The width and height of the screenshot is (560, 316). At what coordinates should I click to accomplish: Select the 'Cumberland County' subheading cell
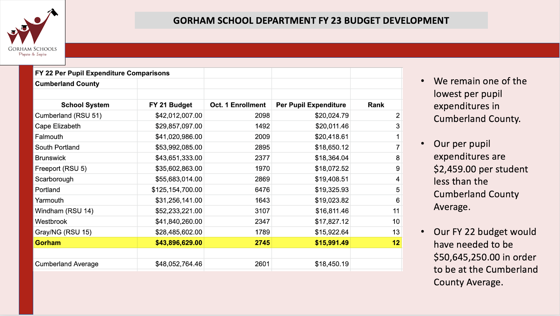click(67, 84)
